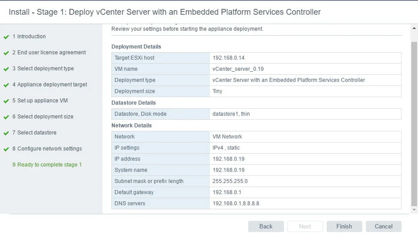Click the green checkmark beside Introduction step

(6, 37)
